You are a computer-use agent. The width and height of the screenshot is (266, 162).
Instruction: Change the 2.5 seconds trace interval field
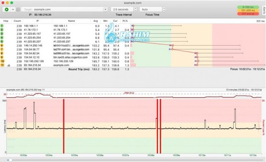coord(122,9)
